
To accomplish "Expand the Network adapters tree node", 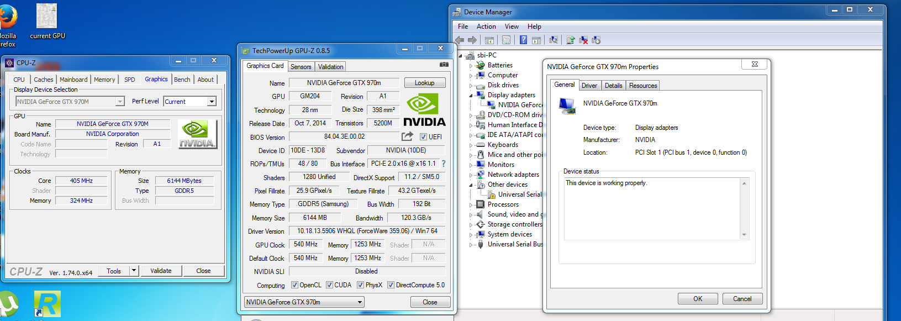I will [x=471, y=175].
